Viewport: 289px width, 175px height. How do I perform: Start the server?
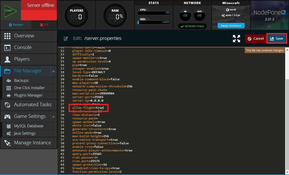(x=9, y=10)
